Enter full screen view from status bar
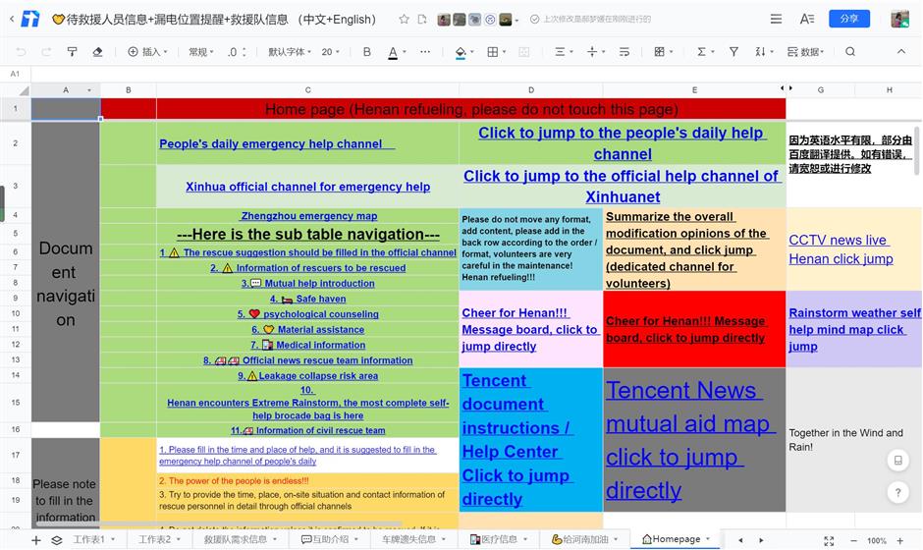 coord(829,540)
